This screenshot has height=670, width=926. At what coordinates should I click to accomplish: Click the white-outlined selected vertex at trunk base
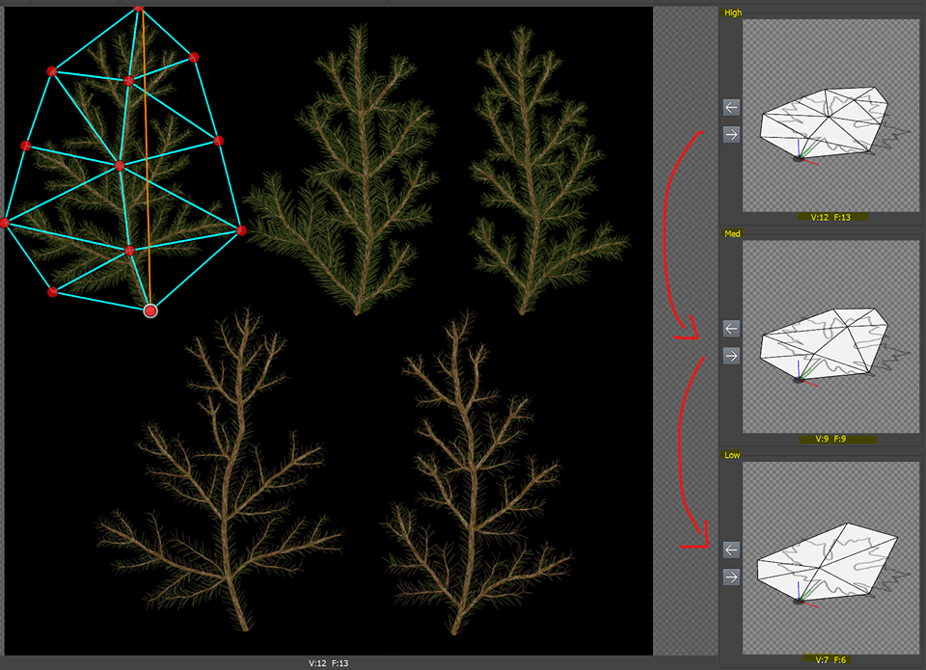coord(150,310)
